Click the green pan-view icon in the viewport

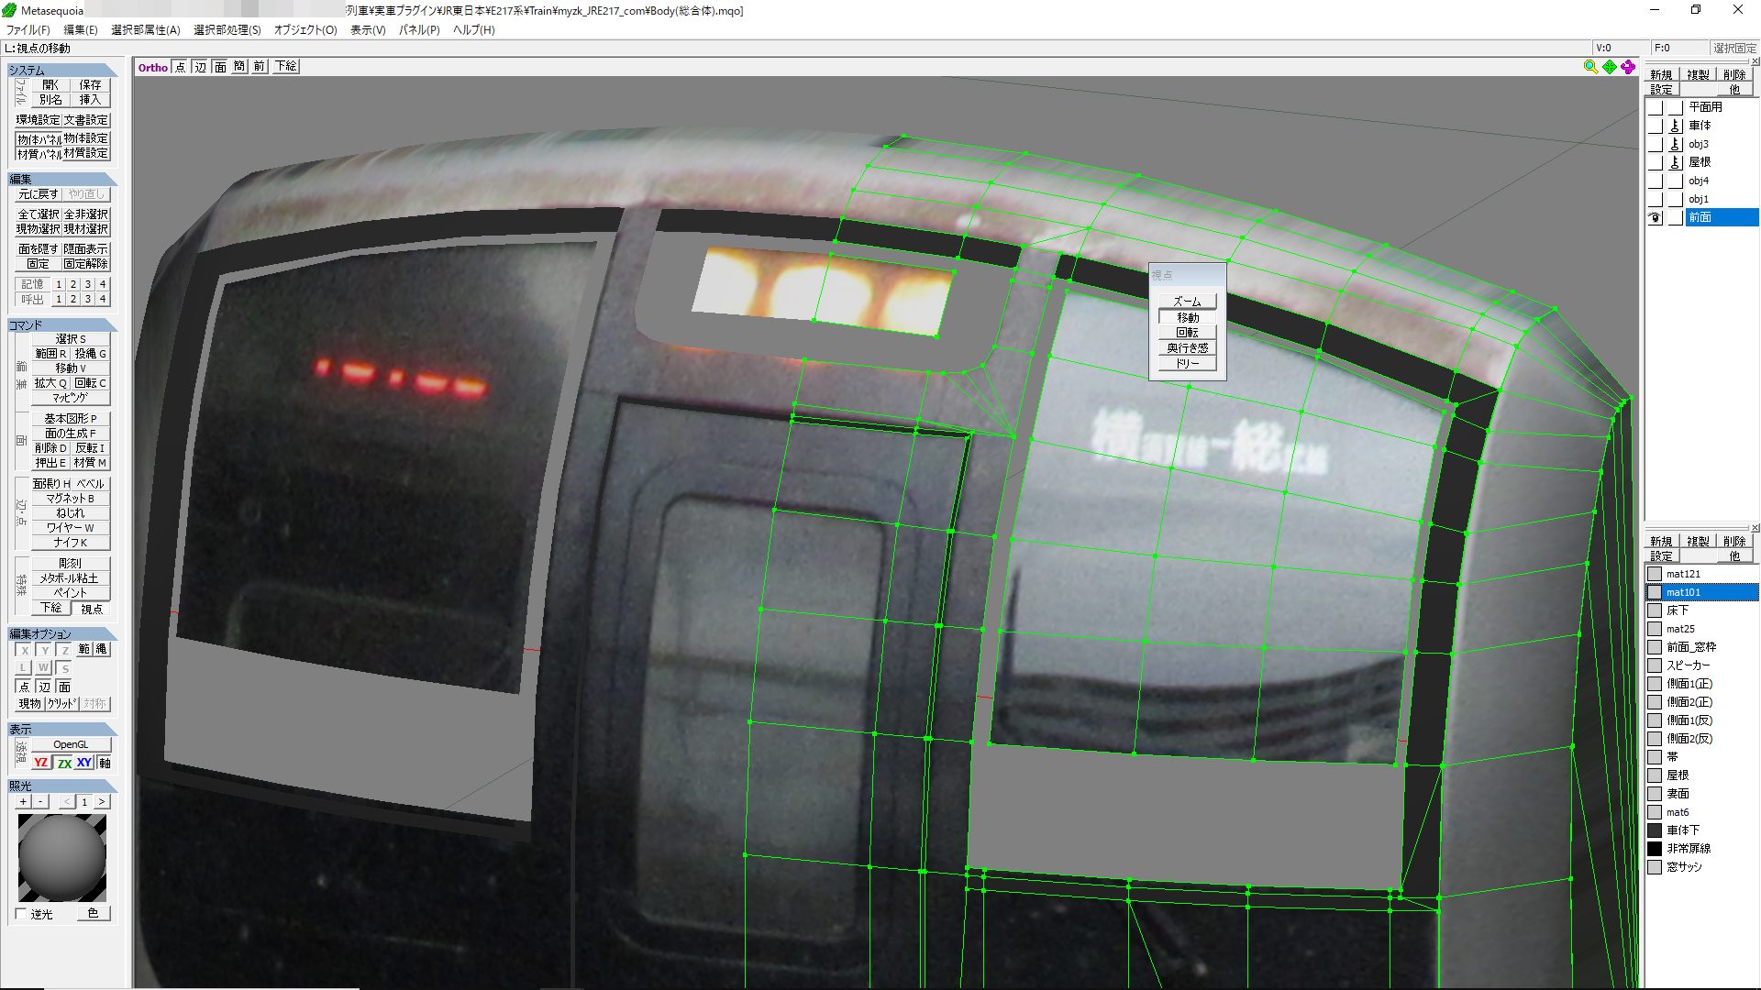pos(1610,67)
